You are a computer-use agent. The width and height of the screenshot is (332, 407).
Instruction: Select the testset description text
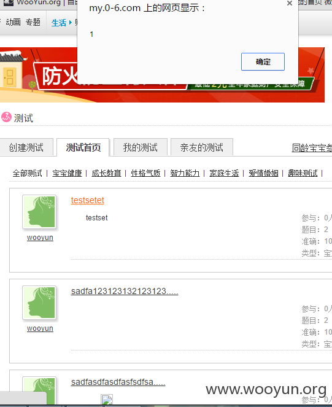click(96, 218)
